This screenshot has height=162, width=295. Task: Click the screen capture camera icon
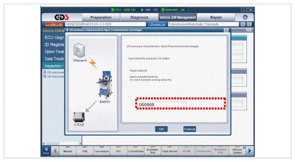[x=243, y=24]
